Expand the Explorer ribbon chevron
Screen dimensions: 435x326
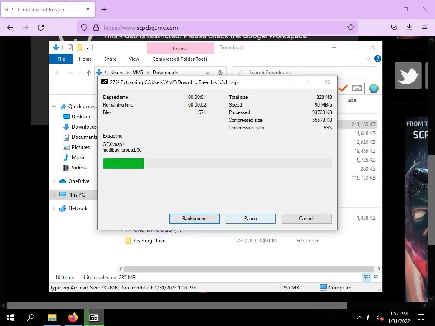368,59
